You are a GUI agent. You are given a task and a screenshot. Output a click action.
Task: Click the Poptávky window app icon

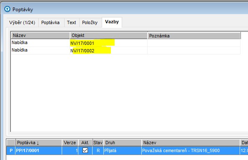point(7,9)
